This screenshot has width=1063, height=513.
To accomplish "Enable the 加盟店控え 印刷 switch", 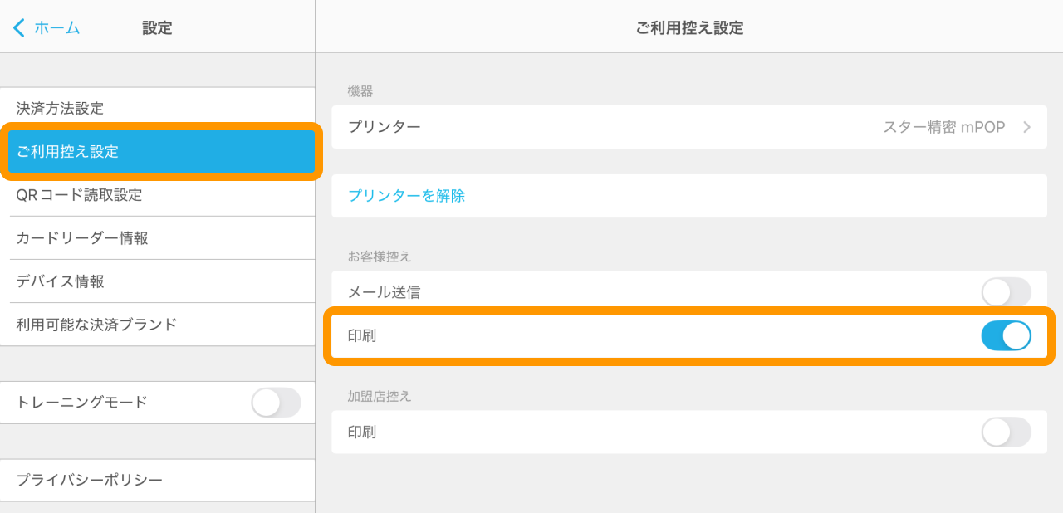I will [1006, 432].
